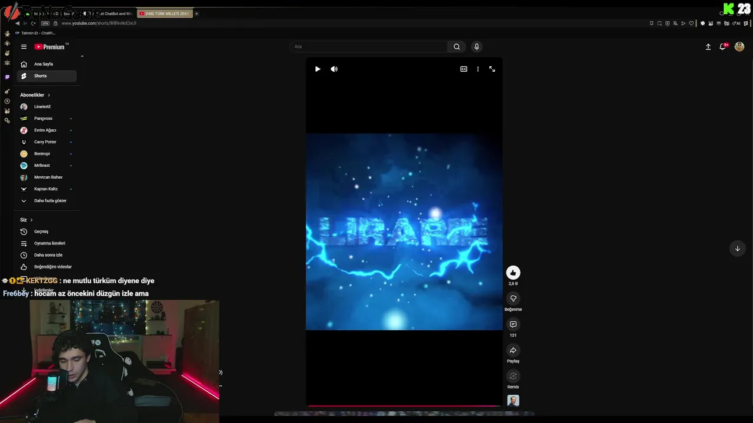753x423 pixels.
Task: Dislike the Short using Beğenme button
Action: point(513,298)
